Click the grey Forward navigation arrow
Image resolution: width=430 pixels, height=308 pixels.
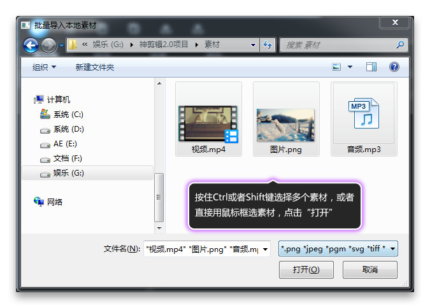click(48, 45)
